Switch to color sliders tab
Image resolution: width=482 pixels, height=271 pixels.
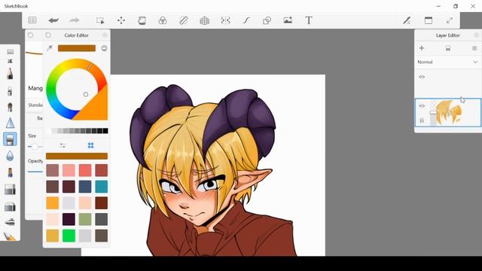(63, 145)
